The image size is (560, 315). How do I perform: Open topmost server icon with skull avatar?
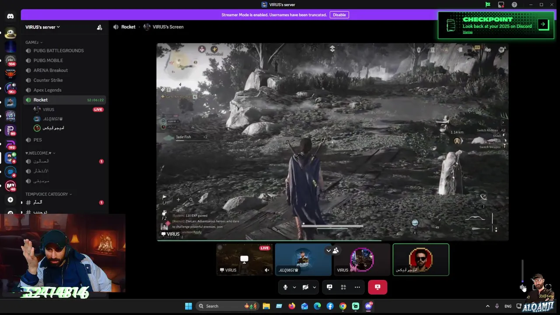tap(10, 33)
